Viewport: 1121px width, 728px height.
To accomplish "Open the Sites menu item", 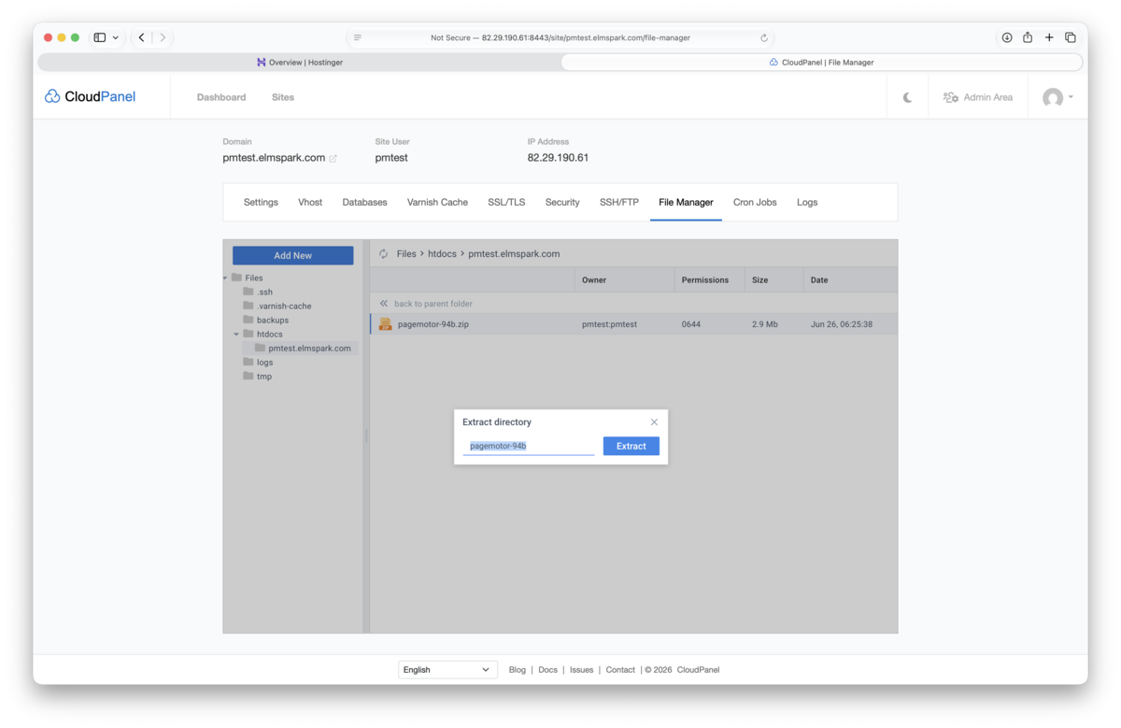I will (283, 97).
